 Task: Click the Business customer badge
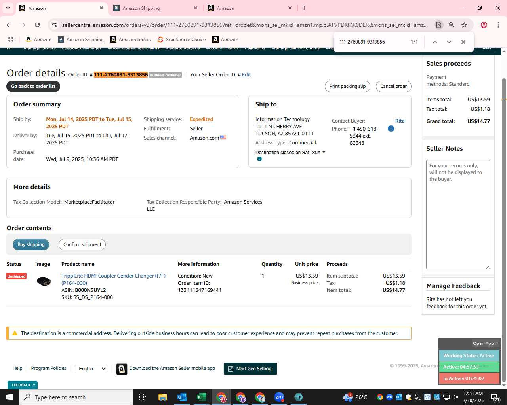tap(166, 75)
